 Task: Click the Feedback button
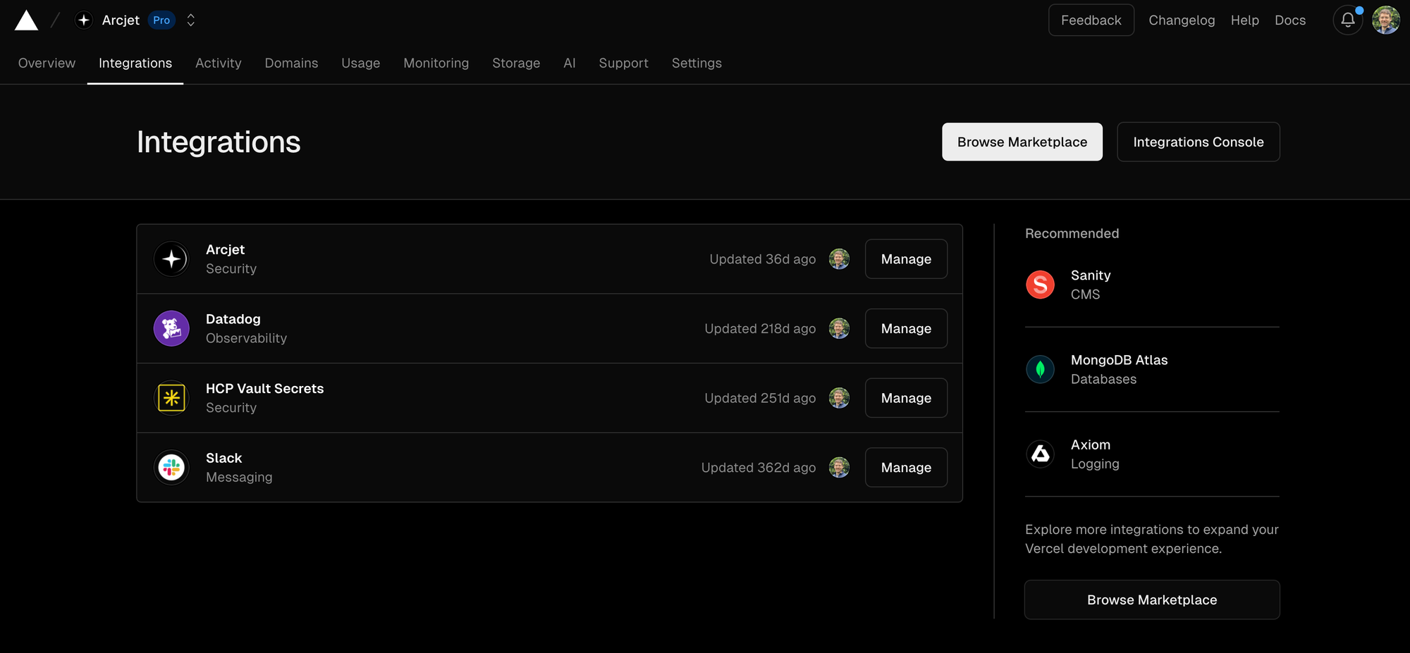[1091, 20]
